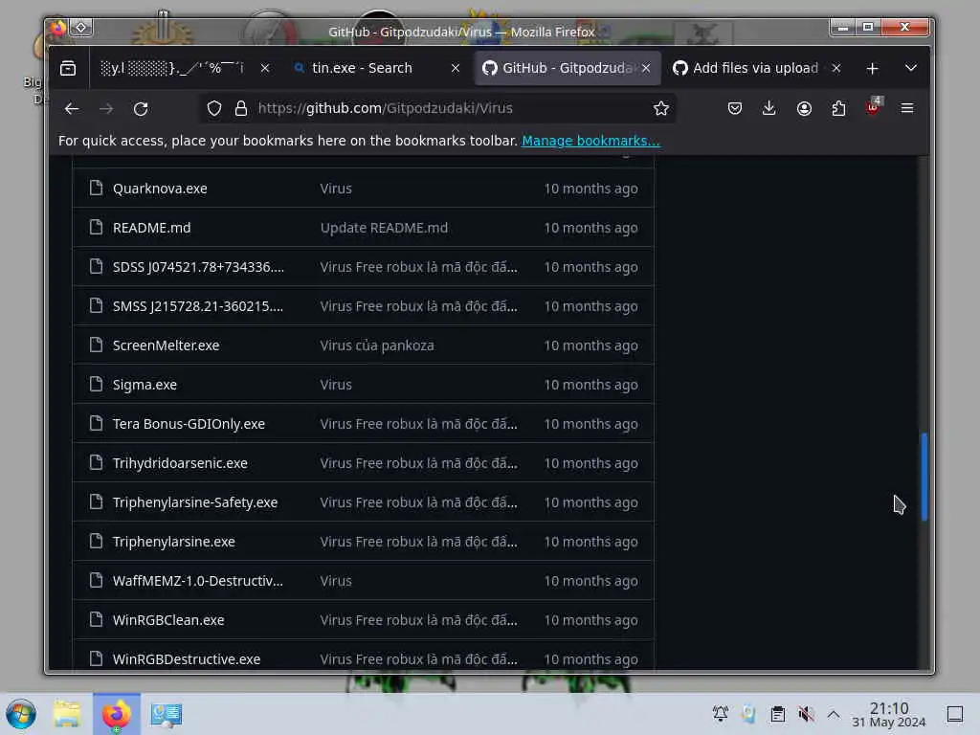This screenshot has width=980, height=735.
Task: Open the ScreenMelter.exe file
Action: click(167, 345)
